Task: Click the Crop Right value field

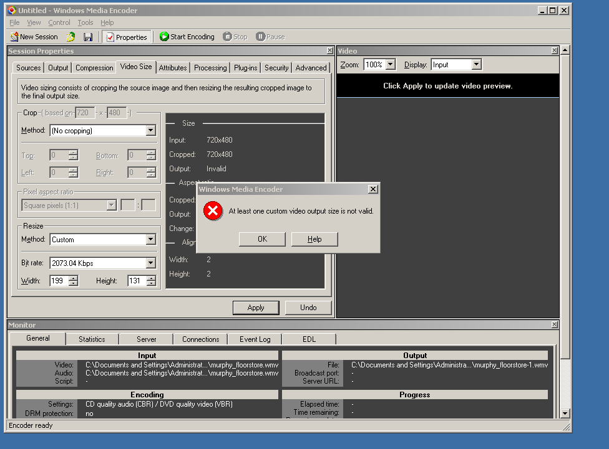Action: [137, 172]
